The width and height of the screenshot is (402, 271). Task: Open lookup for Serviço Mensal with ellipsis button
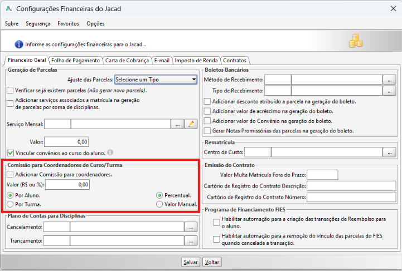point(178,124)
